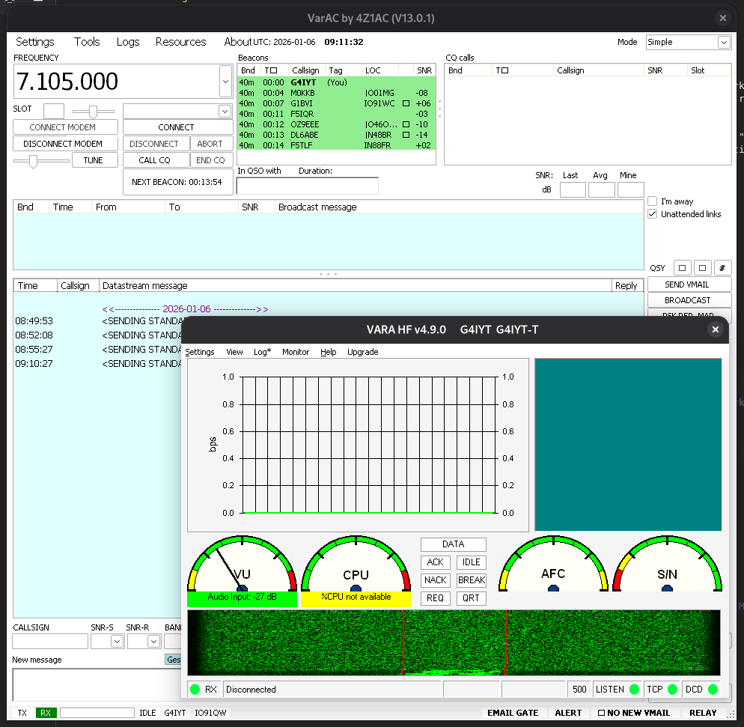
Task: Click the green DCD status indicator
Action: point(712,690)
